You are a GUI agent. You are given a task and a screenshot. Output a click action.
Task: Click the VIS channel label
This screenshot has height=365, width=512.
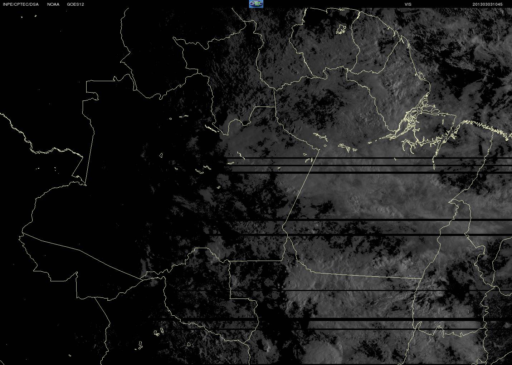pos(408,4)
